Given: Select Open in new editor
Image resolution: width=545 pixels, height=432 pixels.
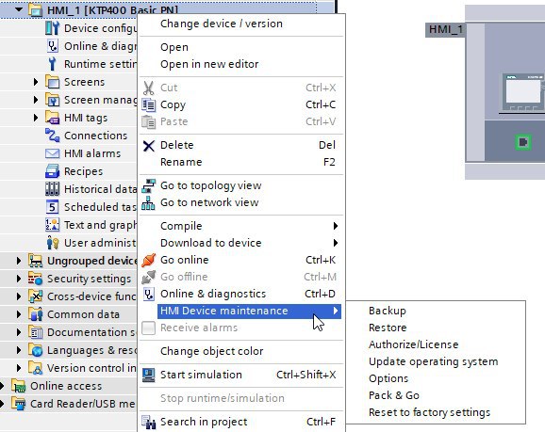Looking at the screenshot, I should (x=209, y=64).
